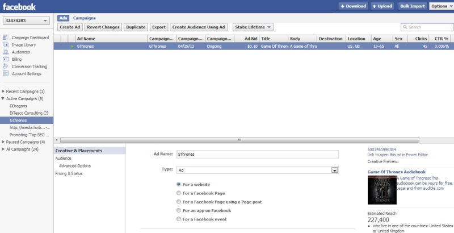This screenshot has width=454, height=233.
Task: Click the Body column header
Action: (x=302, y=39)
